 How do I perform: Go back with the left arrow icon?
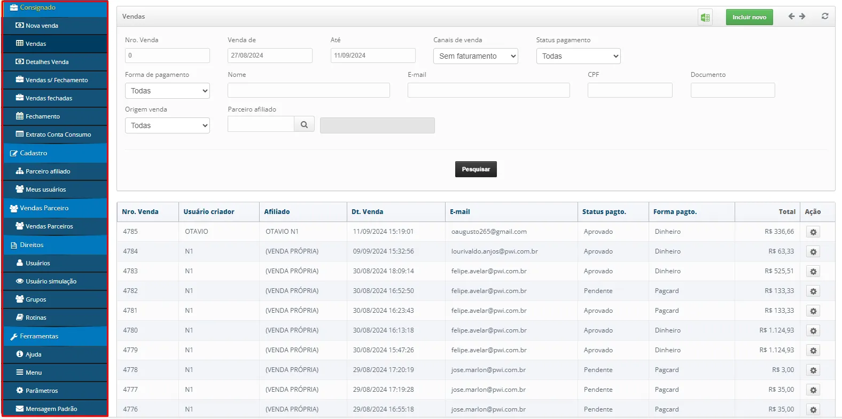click(x=791, y=17)
